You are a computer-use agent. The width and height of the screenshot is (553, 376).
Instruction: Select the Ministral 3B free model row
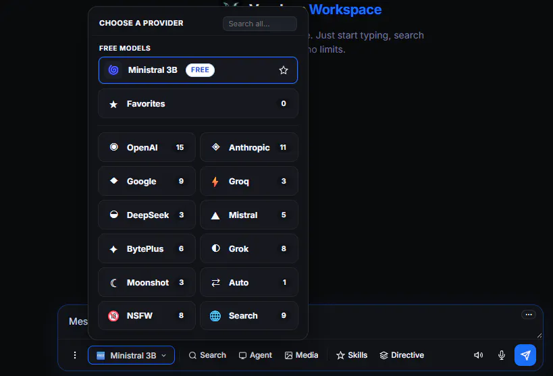(x=198, y=70)
